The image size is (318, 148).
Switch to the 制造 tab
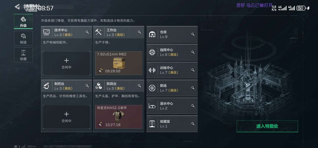(23, 38)
